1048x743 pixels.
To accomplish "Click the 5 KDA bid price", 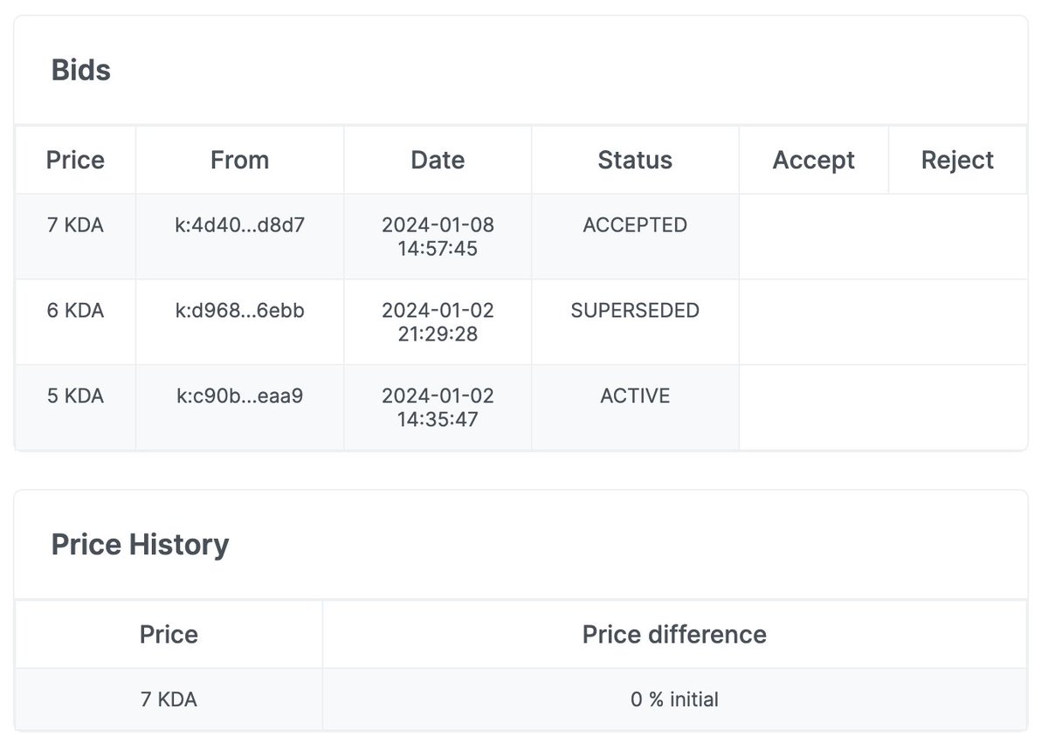I will point(75,396).
